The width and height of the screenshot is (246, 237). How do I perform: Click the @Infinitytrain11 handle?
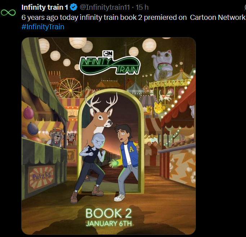coord(106,7)
